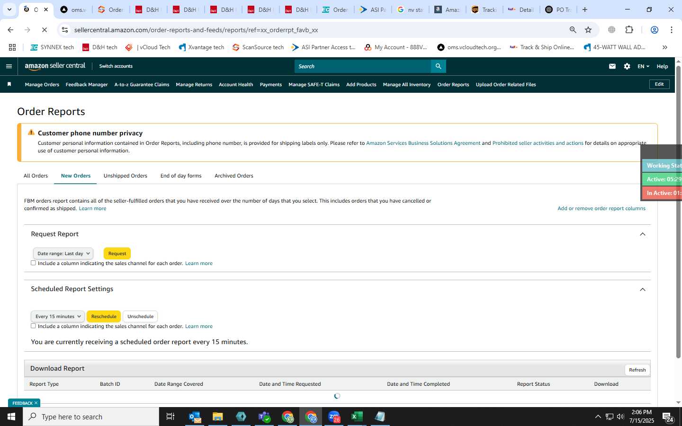This screenshot has height=426, width=682.
Task: Open Add or remove order report columns
Action: coord(601,208)
